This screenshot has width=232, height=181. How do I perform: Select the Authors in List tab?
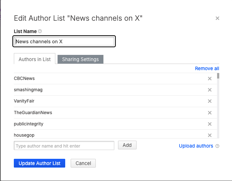[x=35, y=59]
